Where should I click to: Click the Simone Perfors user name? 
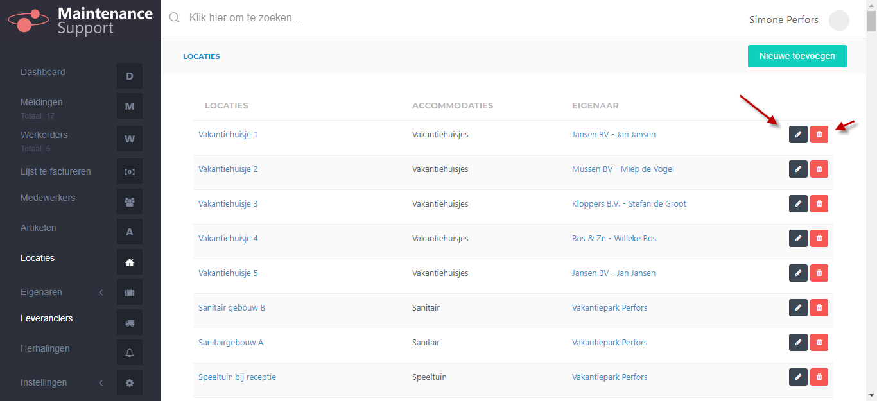(784, 20)
